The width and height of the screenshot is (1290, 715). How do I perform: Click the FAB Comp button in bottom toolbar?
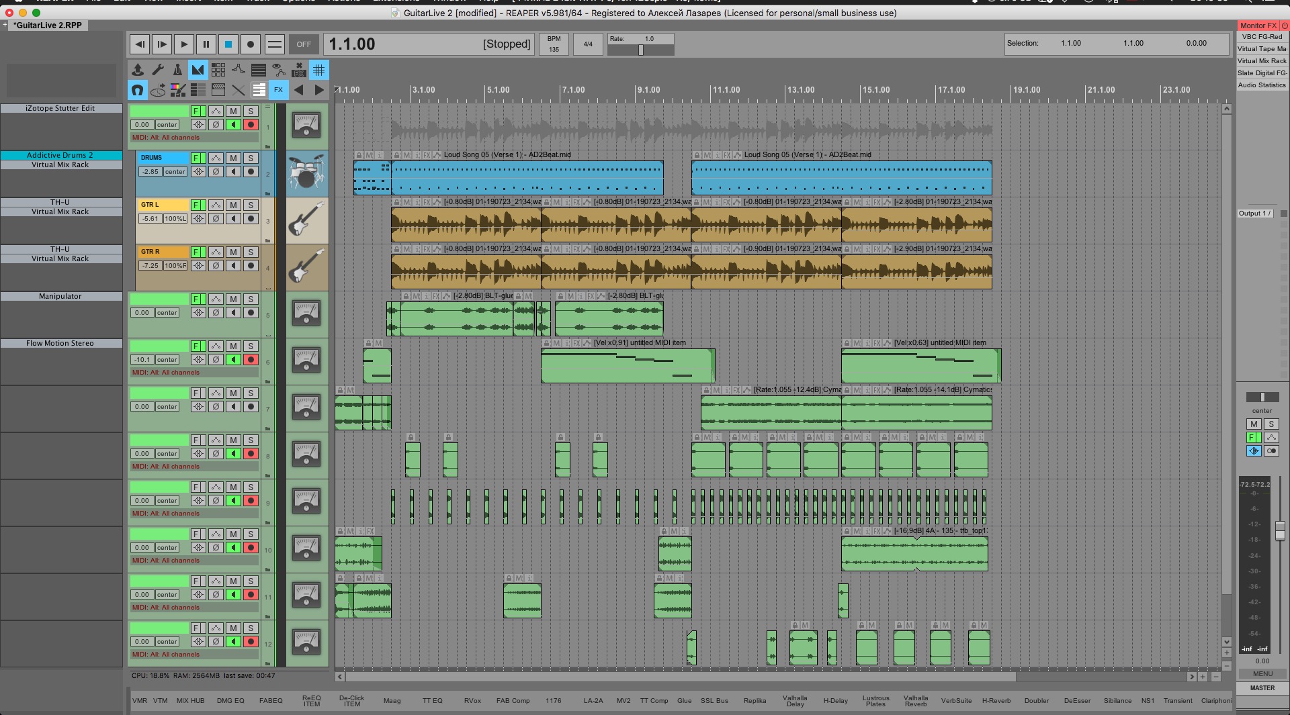[513, 701]
